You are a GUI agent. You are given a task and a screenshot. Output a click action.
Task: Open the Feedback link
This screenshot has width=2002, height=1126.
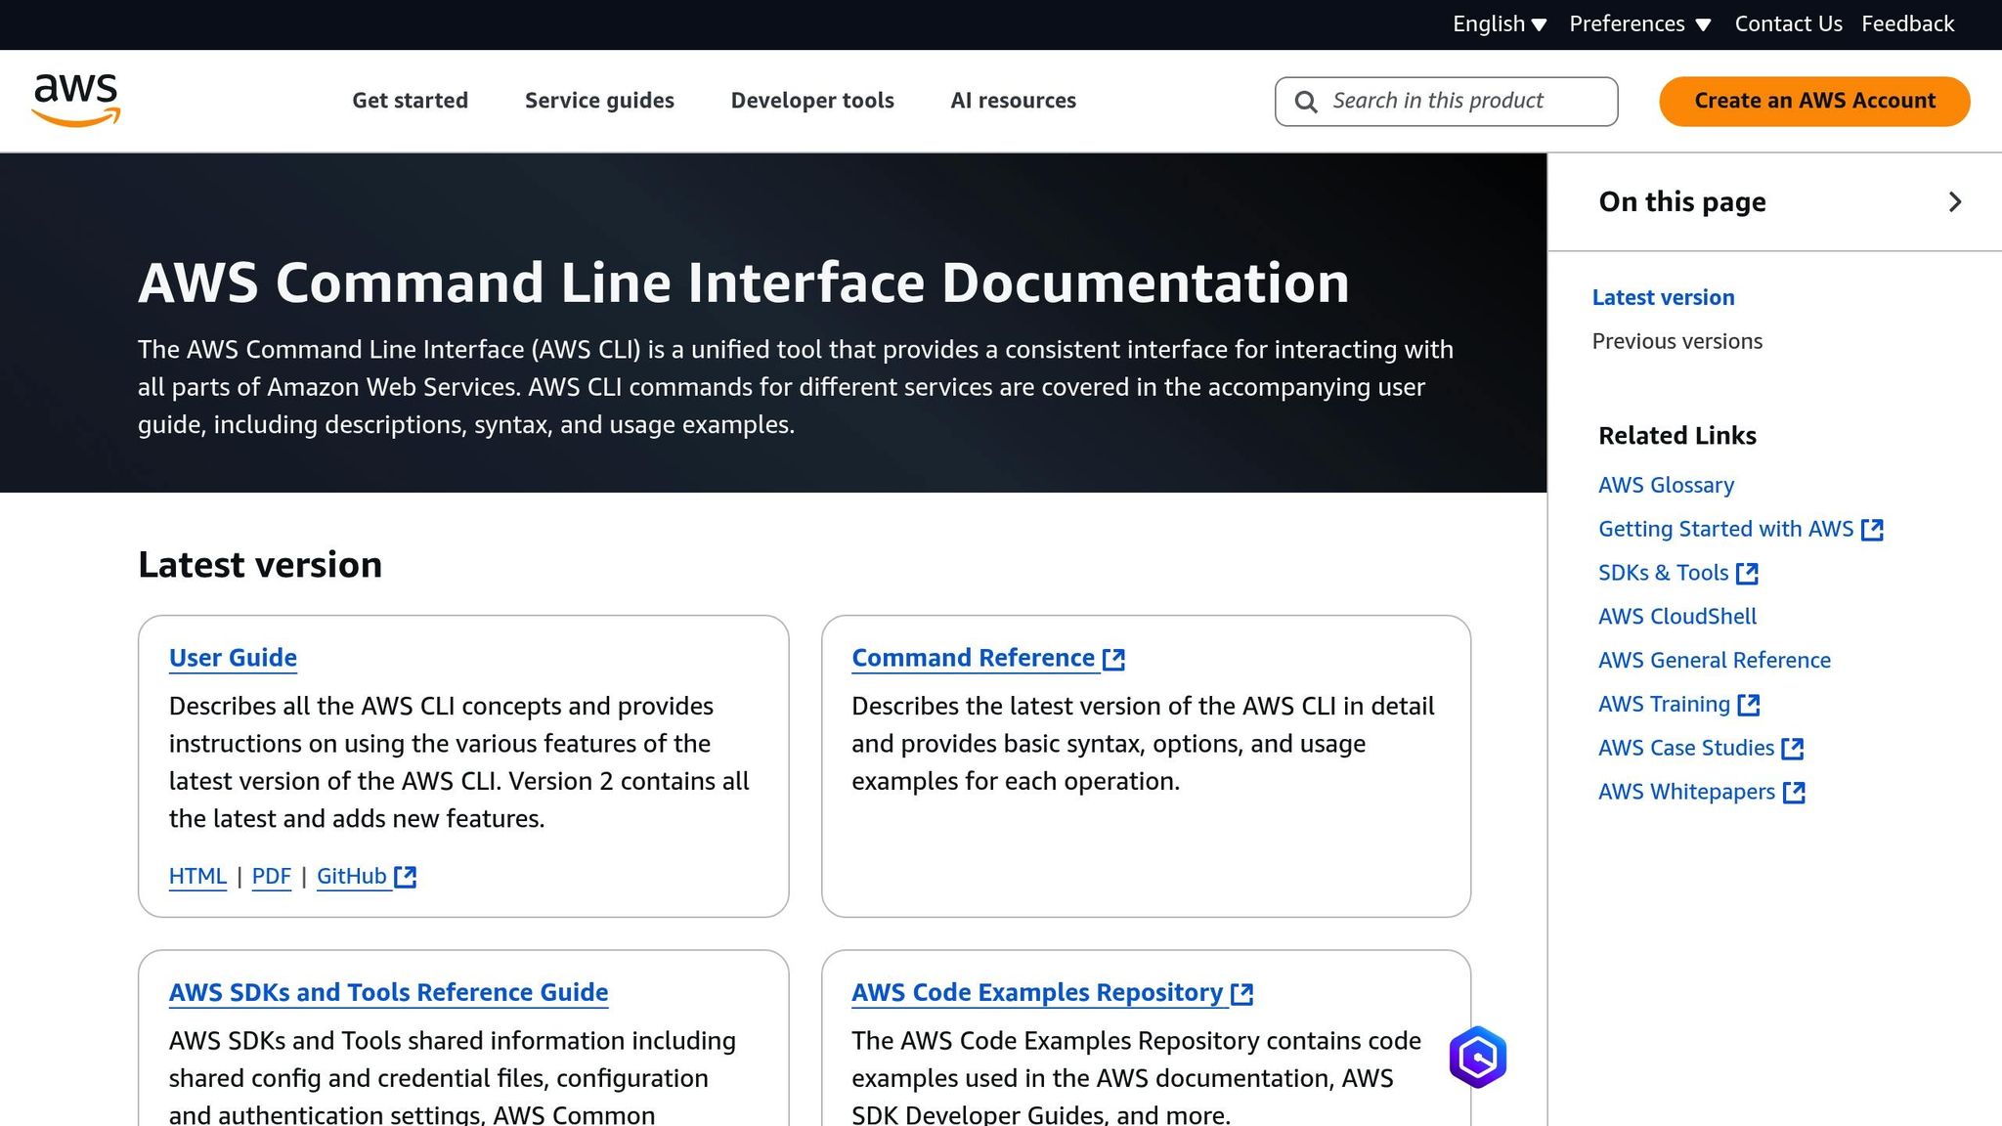(1907, 24)
